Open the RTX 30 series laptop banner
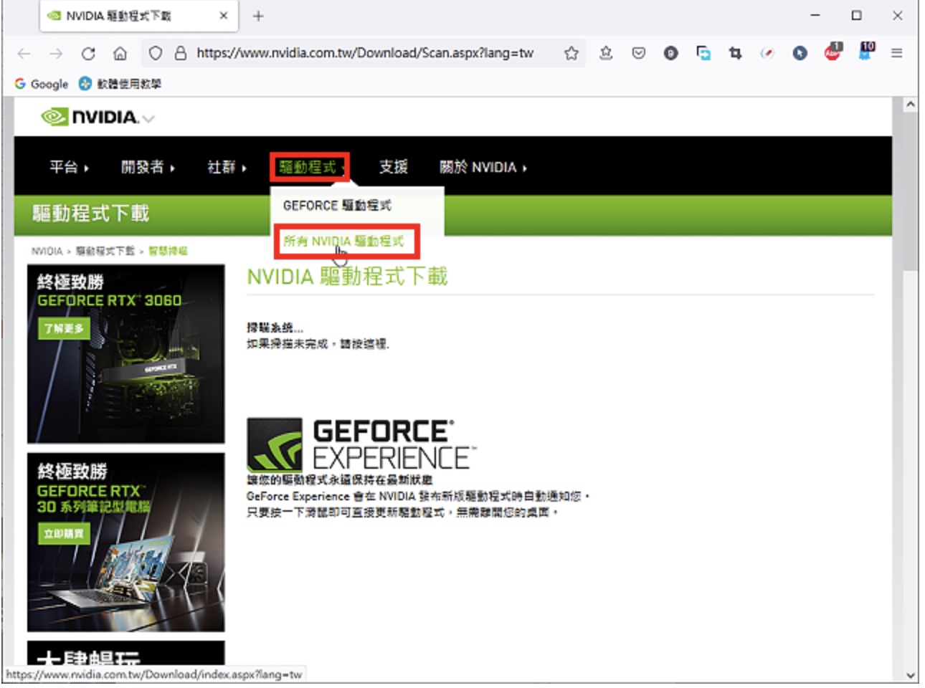Screen dimensions: 925x688 (125, 542)
